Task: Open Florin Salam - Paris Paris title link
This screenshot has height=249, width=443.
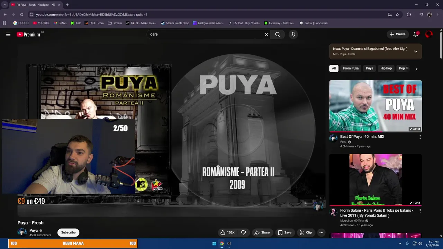Action: pos(377,213)
